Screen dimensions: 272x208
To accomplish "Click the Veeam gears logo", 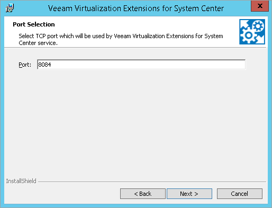I will (x=252, y=32).
